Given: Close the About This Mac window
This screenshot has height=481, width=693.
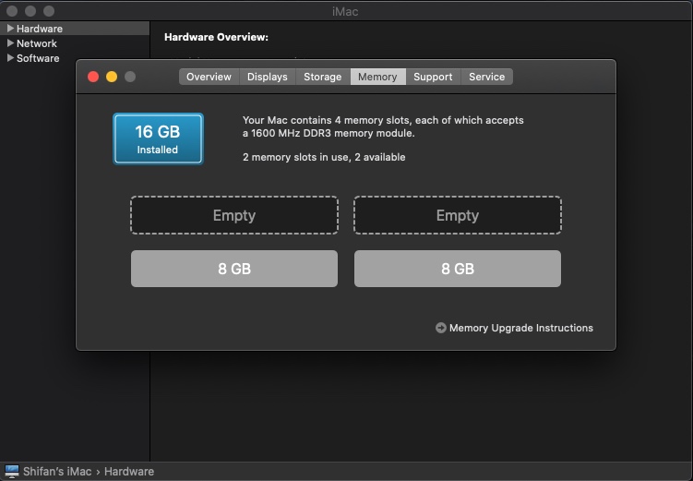Looking at the screenshot, I should tap(93, 77).
